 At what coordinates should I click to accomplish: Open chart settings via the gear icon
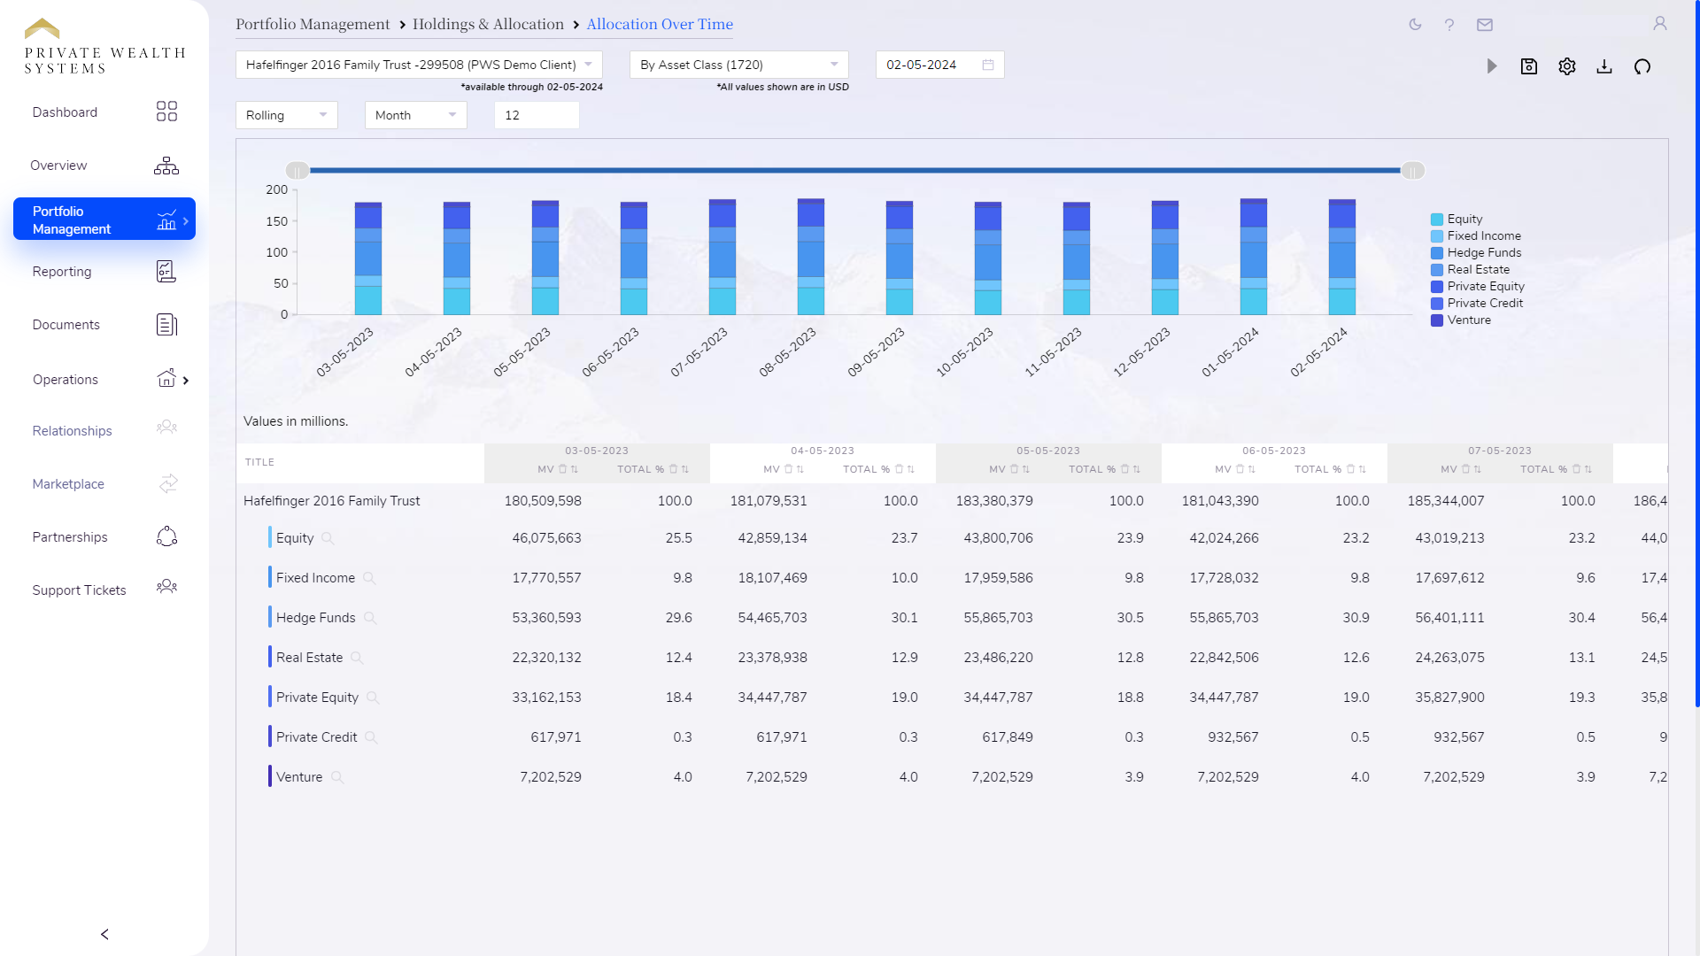(1567, 66)
